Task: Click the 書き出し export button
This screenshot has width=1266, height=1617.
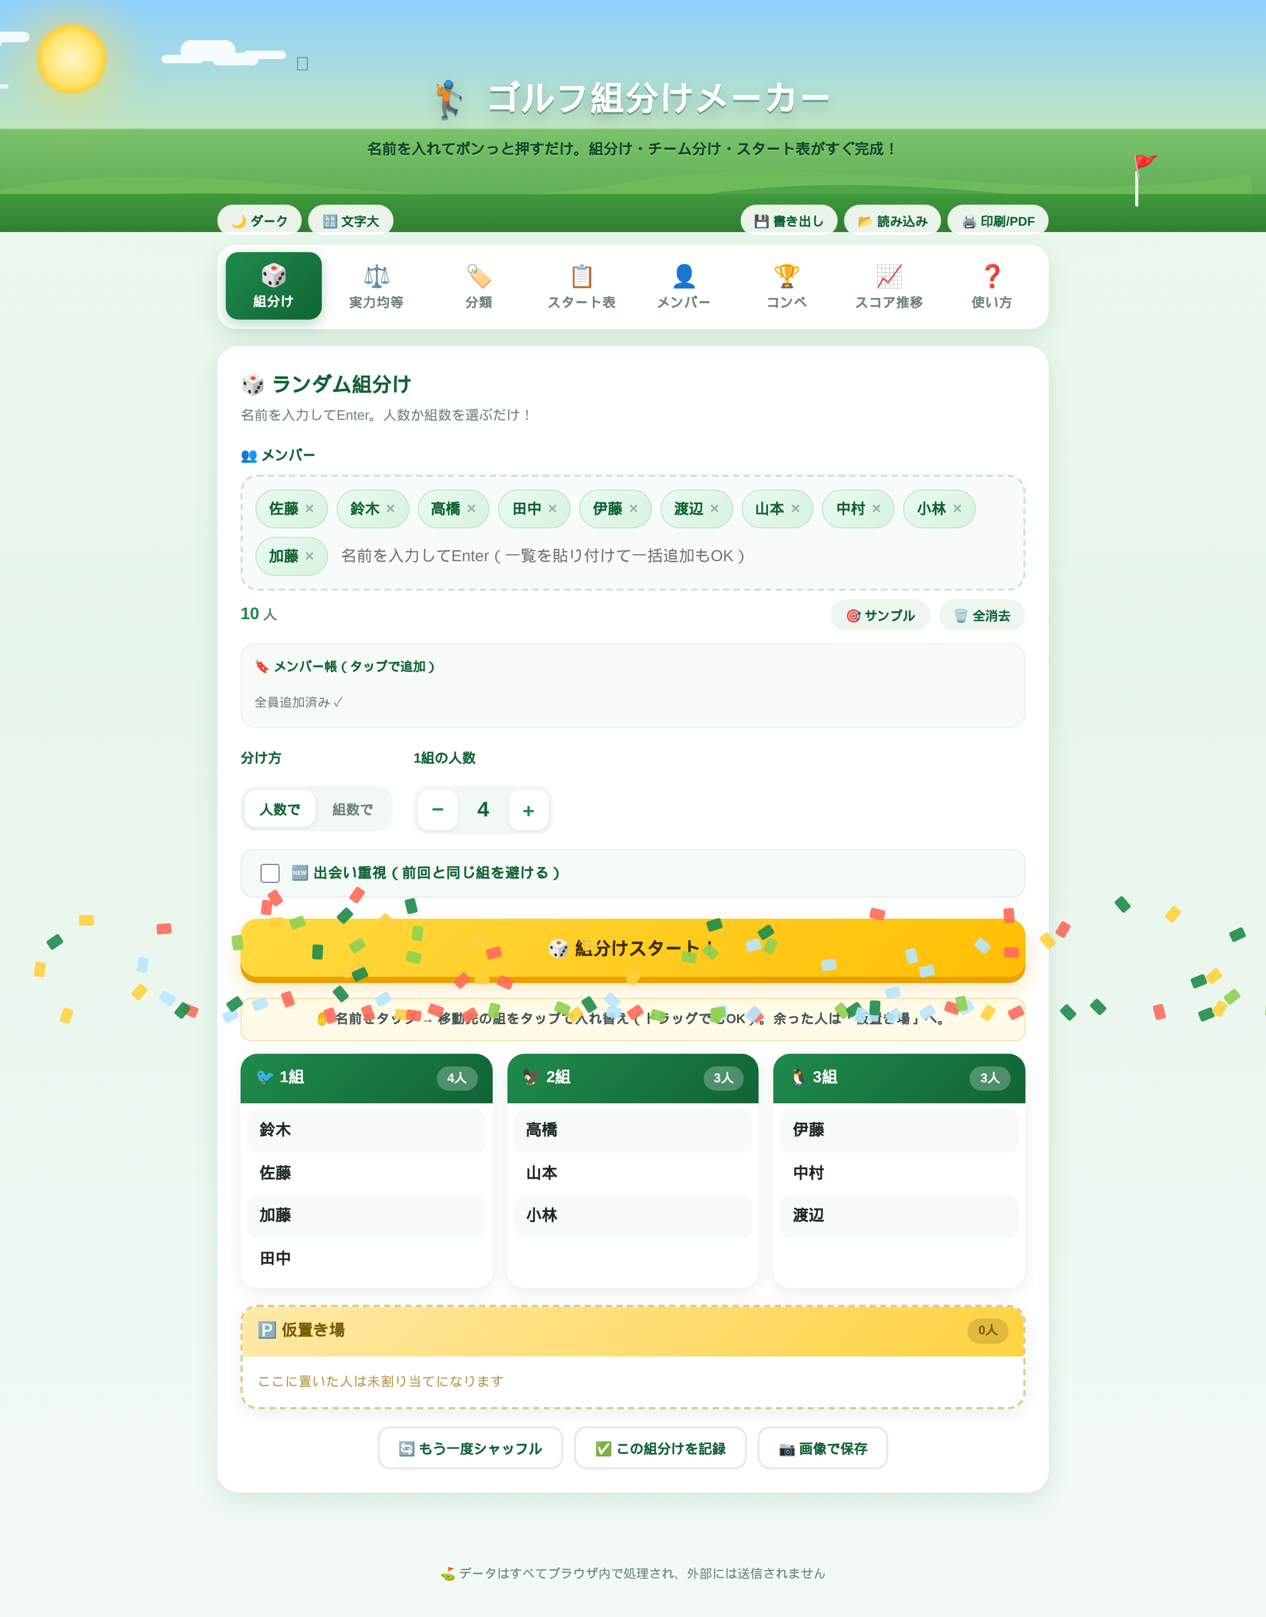Action: (x=789, y=221)
